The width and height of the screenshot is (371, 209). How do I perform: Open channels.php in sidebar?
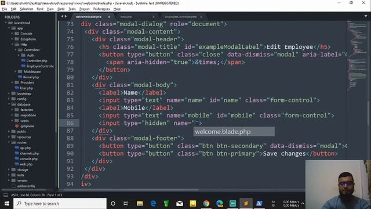[x=30, y=153]
